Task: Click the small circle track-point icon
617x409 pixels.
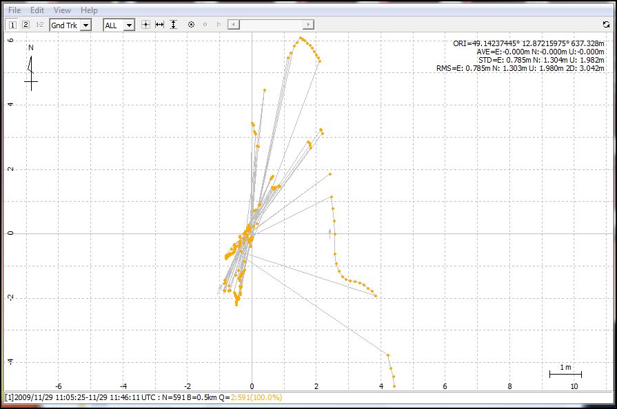Action: point(205,25)
